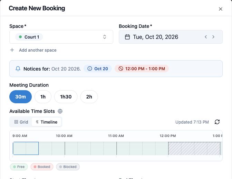The width and height of the screenshot is (232, 179).
Task: Go to next booking date
Action: pyautogui.click(x=213, y=37)
